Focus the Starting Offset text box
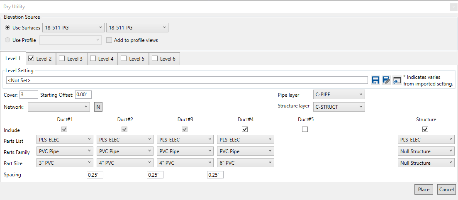Viewport: 458px width, 200px height. pyautogui.click(x=83, y=95)
